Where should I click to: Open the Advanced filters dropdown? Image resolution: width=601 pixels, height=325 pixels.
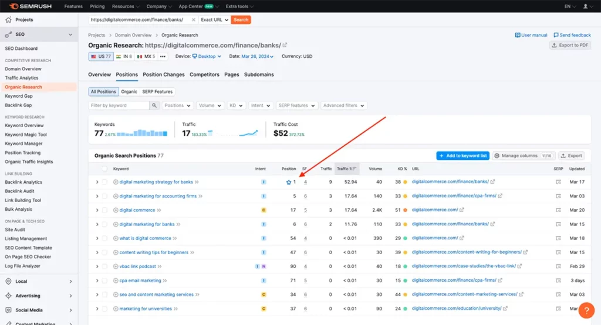(343, 105)
